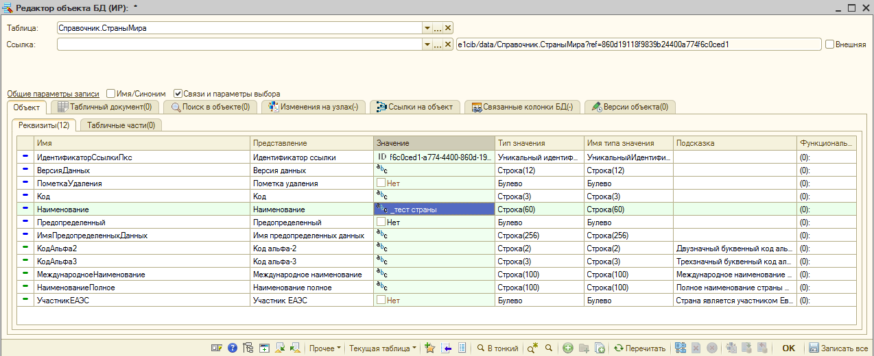The height and width of the screenshot is (356, 874).
Task: Click the green plus add icon
Action: click(568, 348)
